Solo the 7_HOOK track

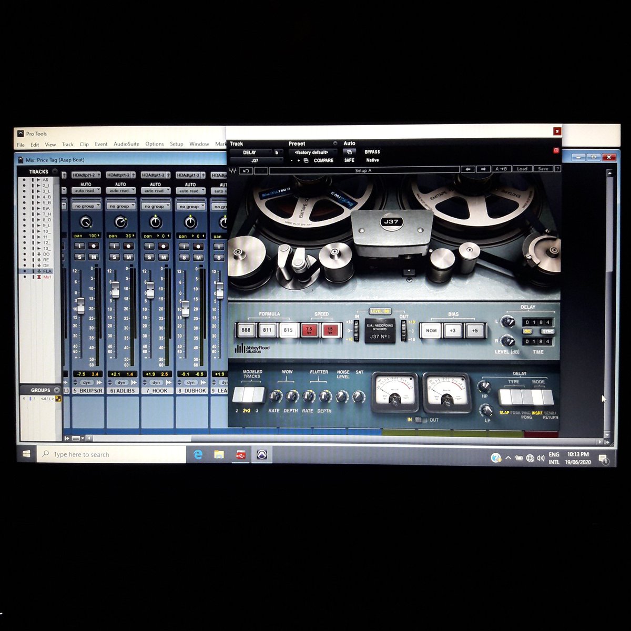tap(149, 256)
